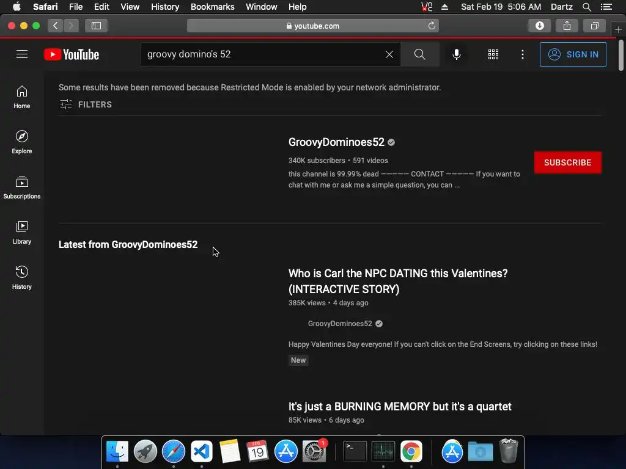This screenshot has width=626, height=469.
Task: Open the GroovyDominoes52 channel title
Action: tap(337, 142)
